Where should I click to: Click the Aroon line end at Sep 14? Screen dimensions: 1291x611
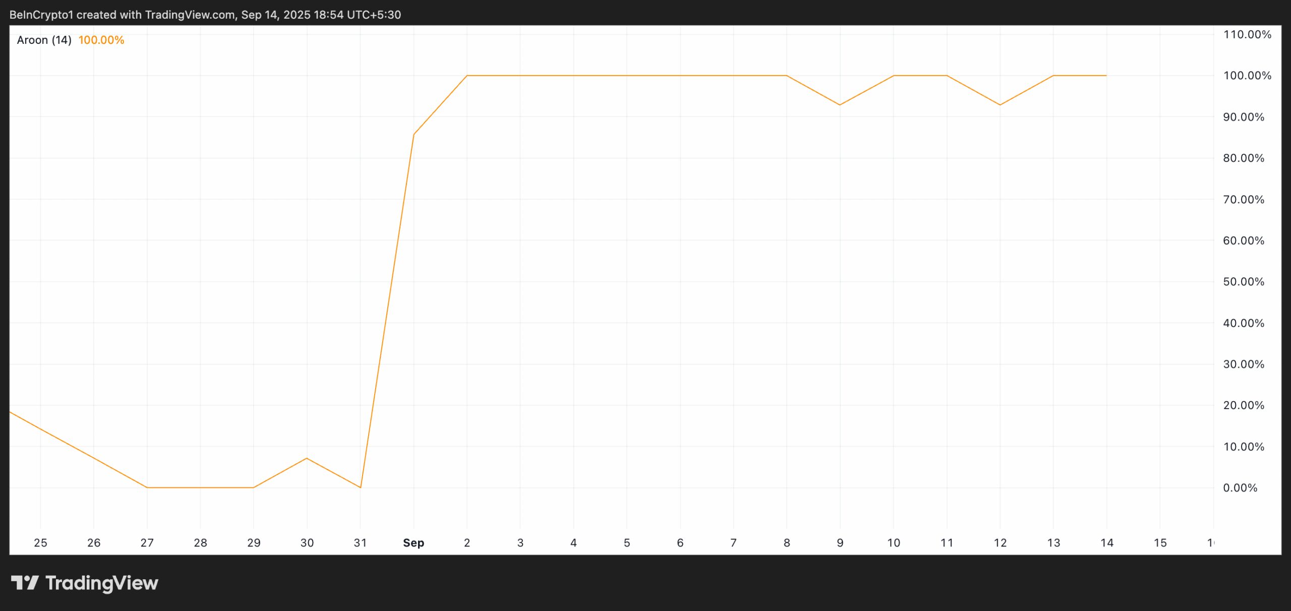1106,76
